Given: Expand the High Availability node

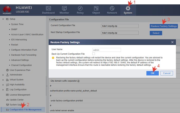Looking at the screenshot, I should pos(3,85).
